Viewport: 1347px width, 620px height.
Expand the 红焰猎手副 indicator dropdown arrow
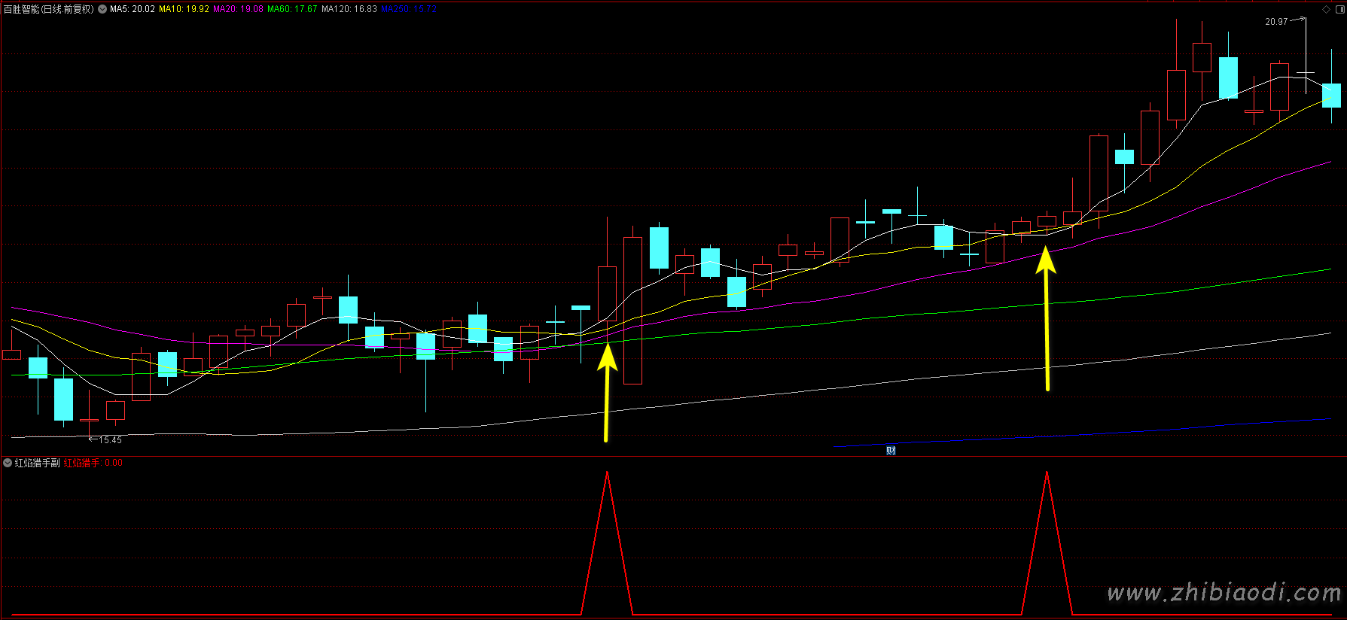pos(8,463)
